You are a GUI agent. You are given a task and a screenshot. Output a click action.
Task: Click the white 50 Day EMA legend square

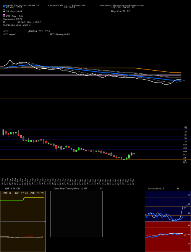(4, 11)
